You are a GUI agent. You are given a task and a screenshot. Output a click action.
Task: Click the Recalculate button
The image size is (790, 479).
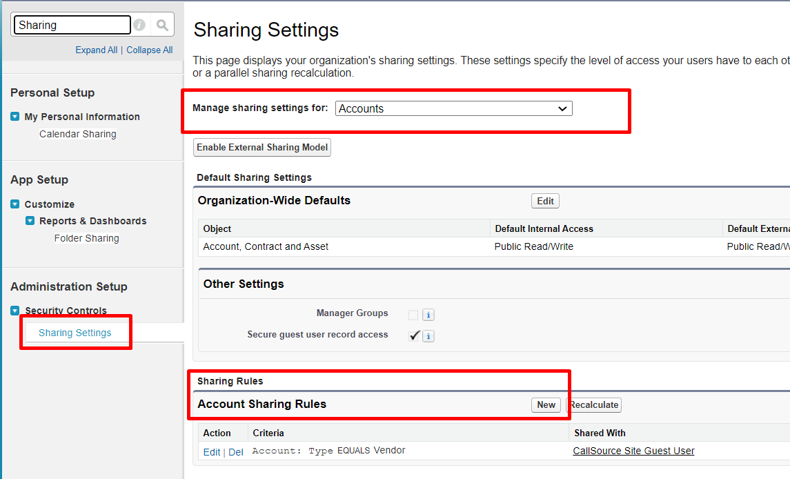594,405
